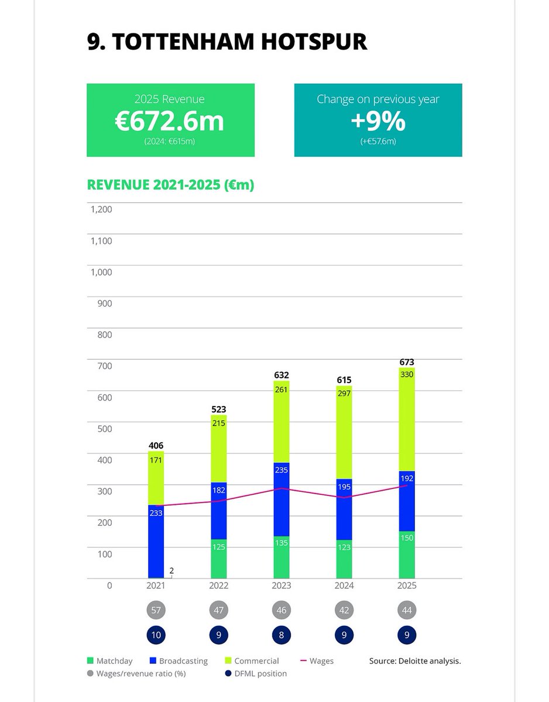549x702 pixels.
Task: Click the 2025 matchday bar segment labeled 150
Action: click(407, 555)
